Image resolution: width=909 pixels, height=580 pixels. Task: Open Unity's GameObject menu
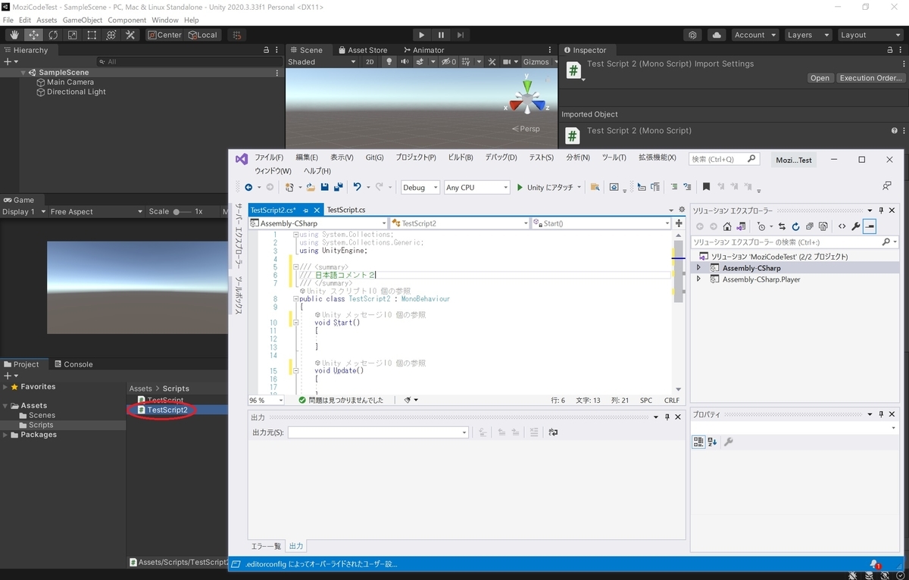pos(83,20)
